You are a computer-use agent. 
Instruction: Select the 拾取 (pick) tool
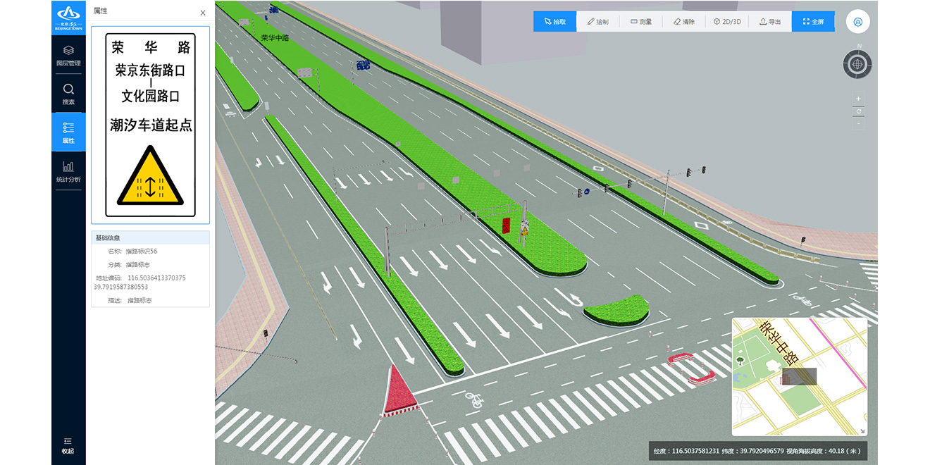click(554, 22)
